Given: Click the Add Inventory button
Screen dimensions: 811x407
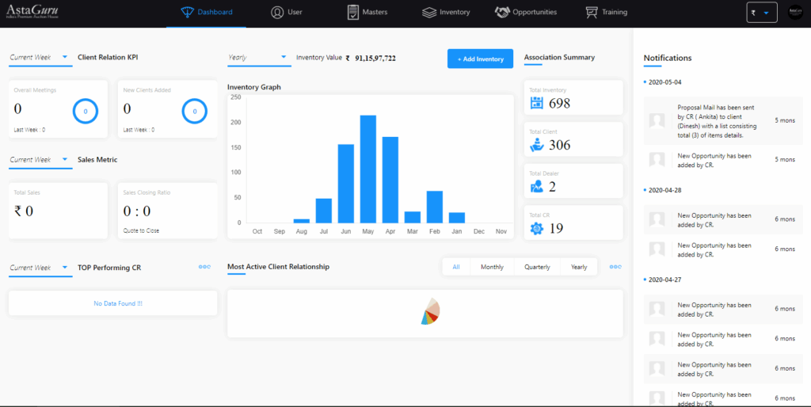Looking at the screenshot, I should tap(480, 59).
